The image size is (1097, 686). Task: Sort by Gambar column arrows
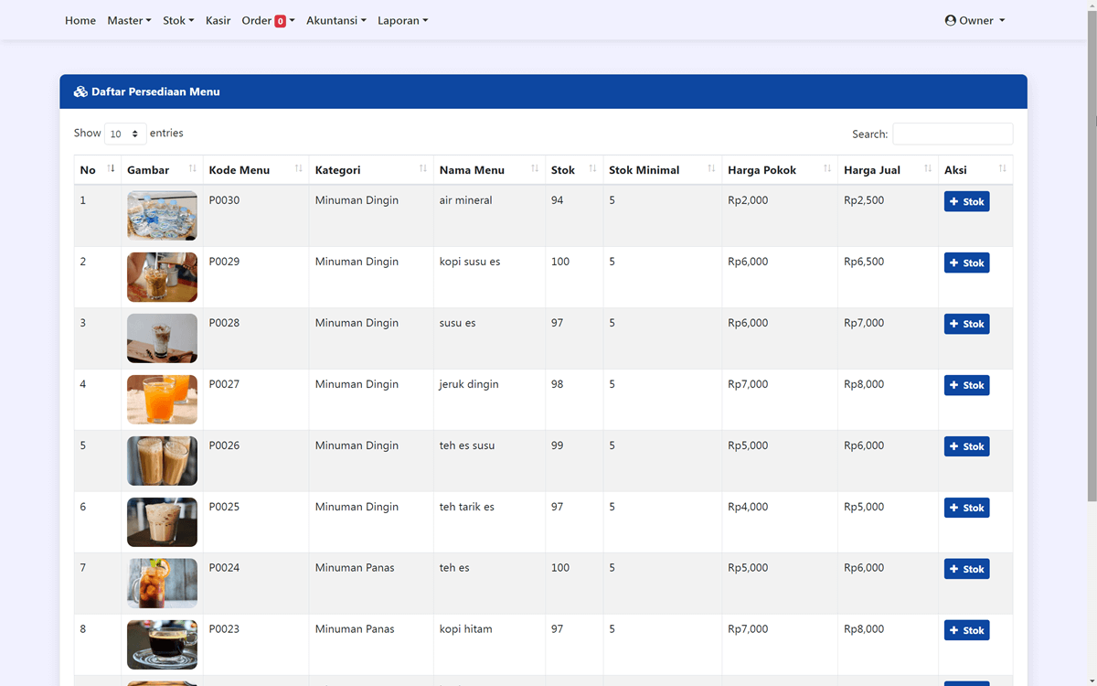tap(193, 168)
